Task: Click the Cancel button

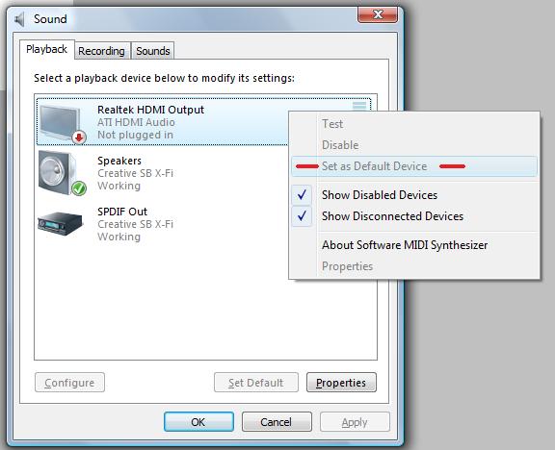Action: point(277,422)
